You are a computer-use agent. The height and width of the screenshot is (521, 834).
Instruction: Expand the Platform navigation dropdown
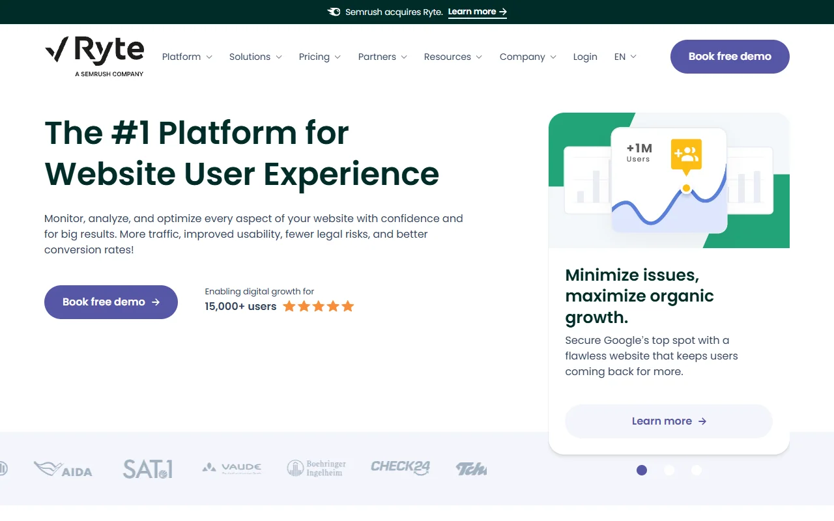tap(187, 57)
